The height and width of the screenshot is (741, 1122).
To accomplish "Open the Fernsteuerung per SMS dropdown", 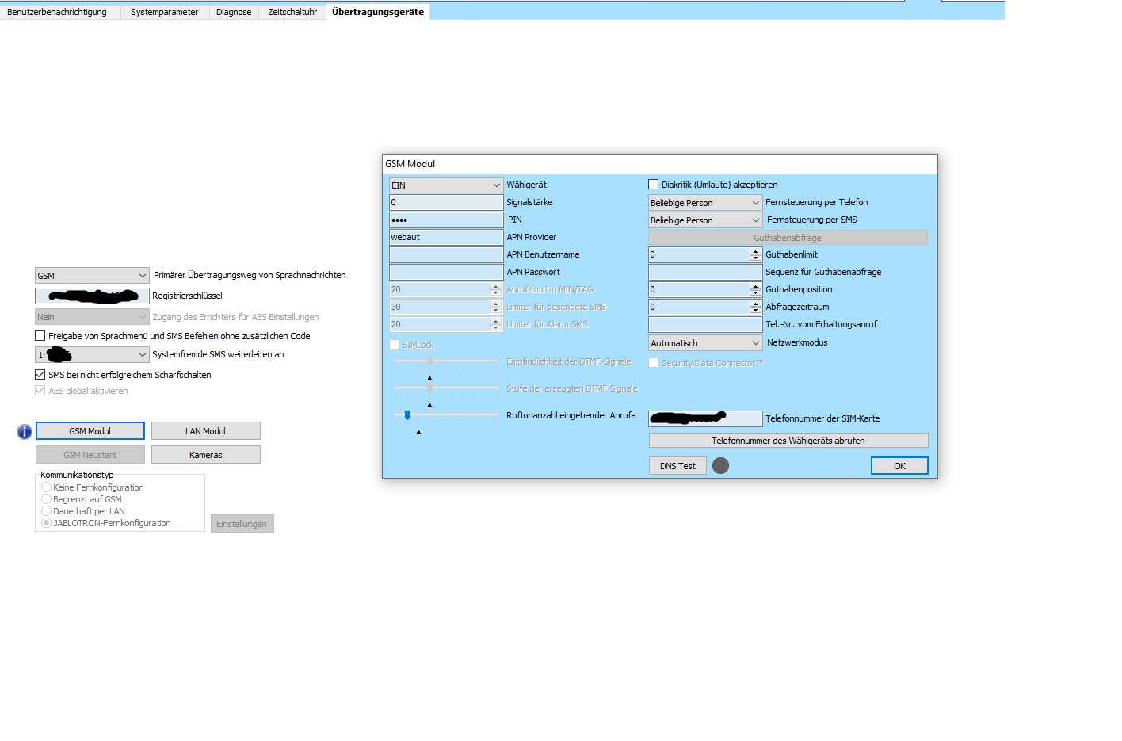I will click(x=755, y=220).
